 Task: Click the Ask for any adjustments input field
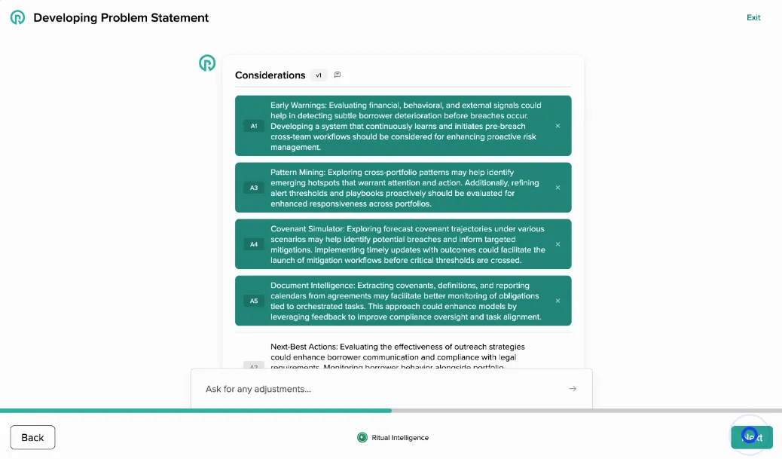pos(339,388)
